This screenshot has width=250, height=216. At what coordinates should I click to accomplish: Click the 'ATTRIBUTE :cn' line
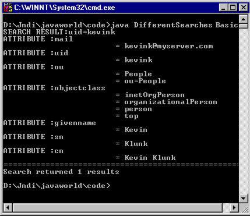point(33,151)
